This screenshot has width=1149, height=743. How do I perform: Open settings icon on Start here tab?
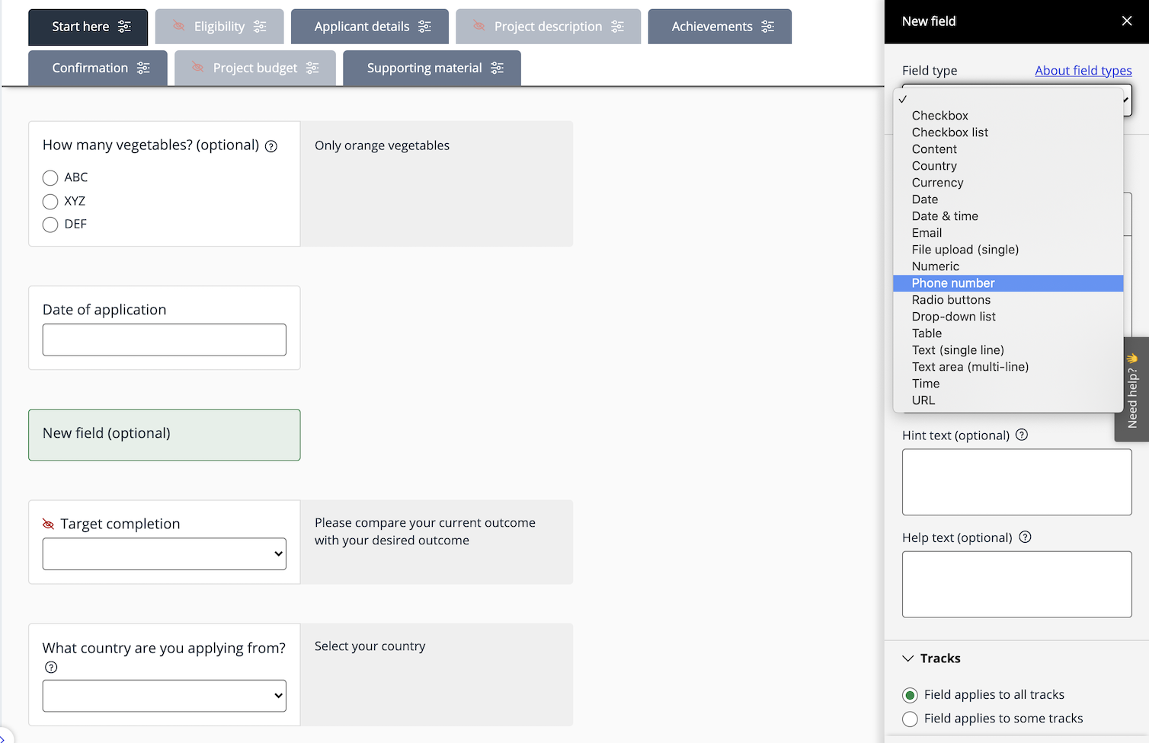pyautogui.click(x=124, y=27)
